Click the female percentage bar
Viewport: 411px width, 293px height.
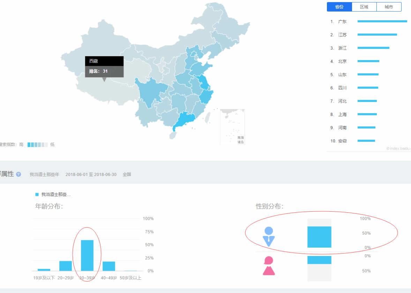[319, 260]
